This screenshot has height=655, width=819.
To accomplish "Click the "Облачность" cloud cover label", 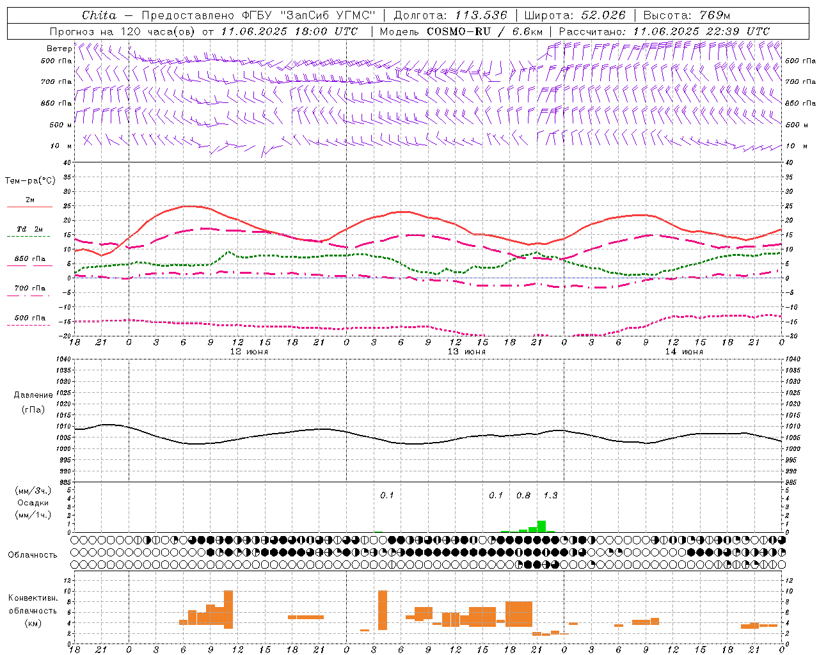I will [x=33, y=555].
